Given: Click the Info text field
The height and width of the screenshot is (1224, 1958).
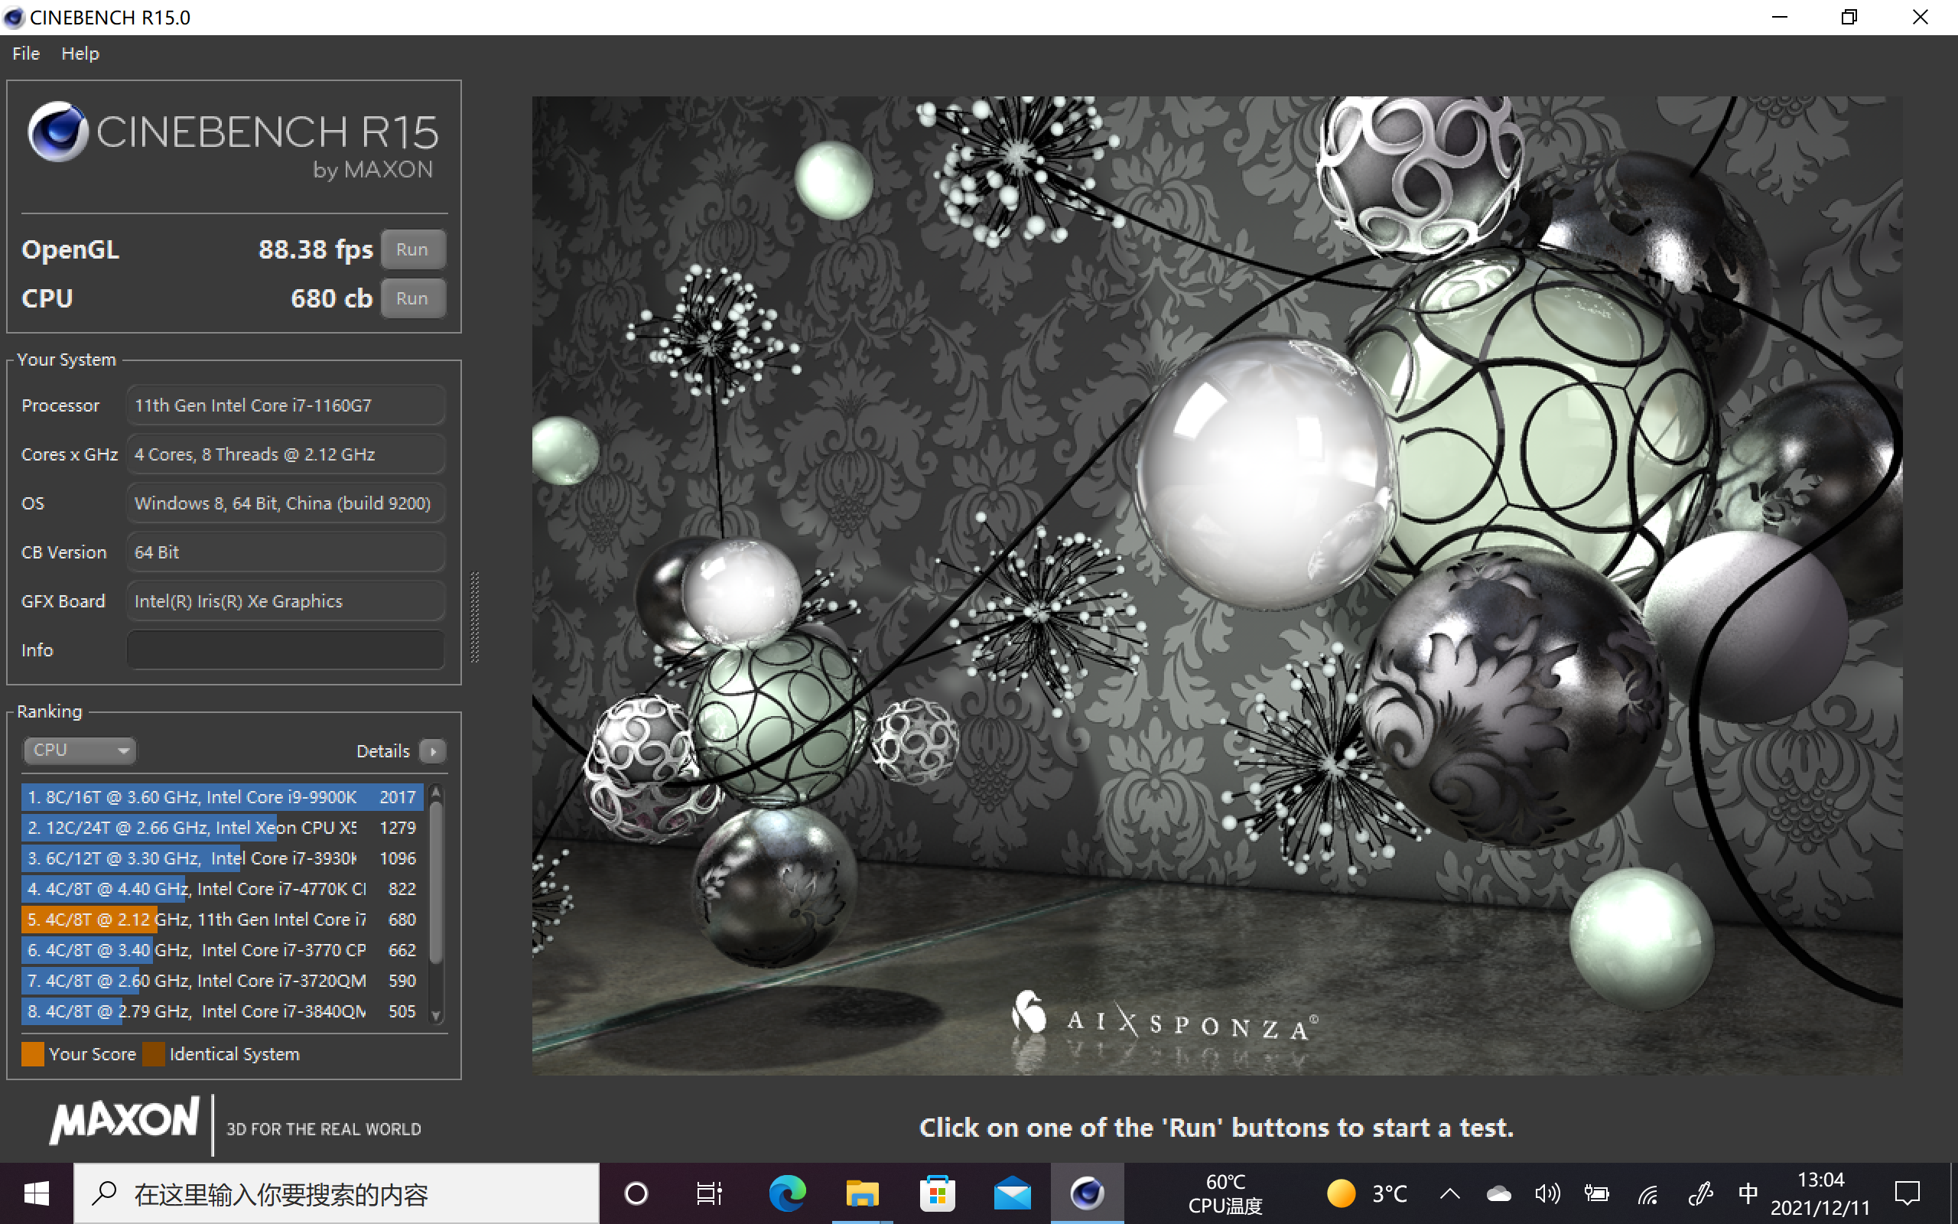Looking at the screenshot, I should pos(285,650).
